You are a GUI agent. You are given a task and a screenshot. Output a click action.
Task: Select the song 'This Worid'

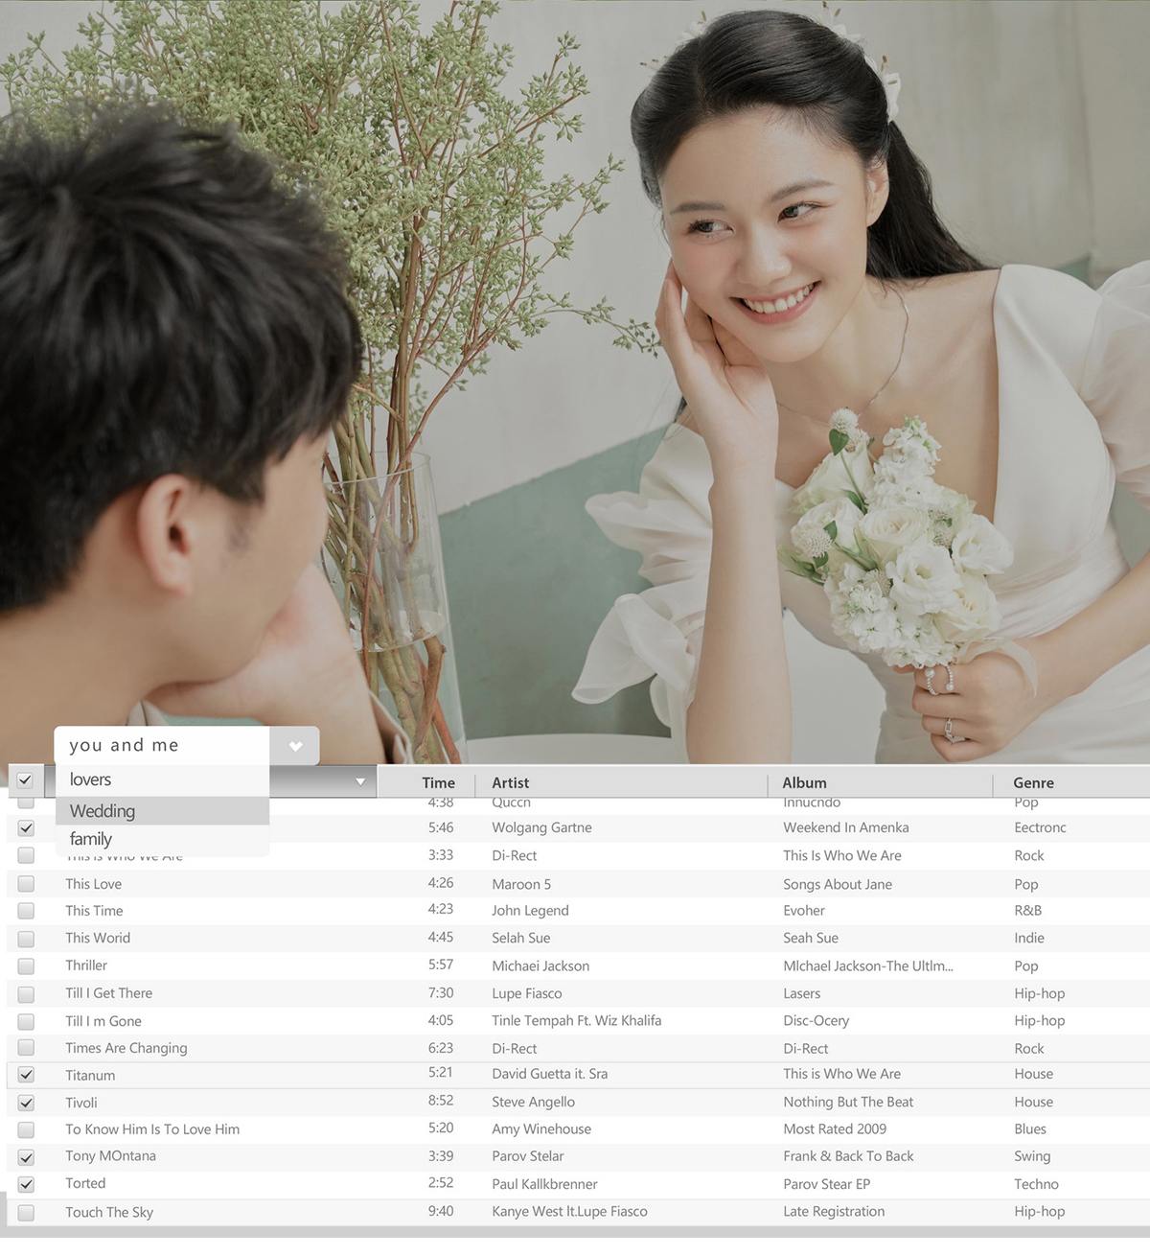98,938
